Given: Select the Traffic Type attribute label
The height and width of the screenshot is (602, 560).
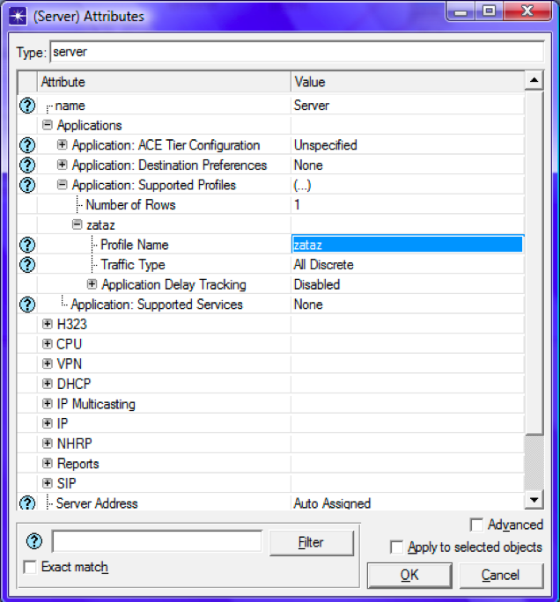Looking at the screenshot, I should coord(133,265).
